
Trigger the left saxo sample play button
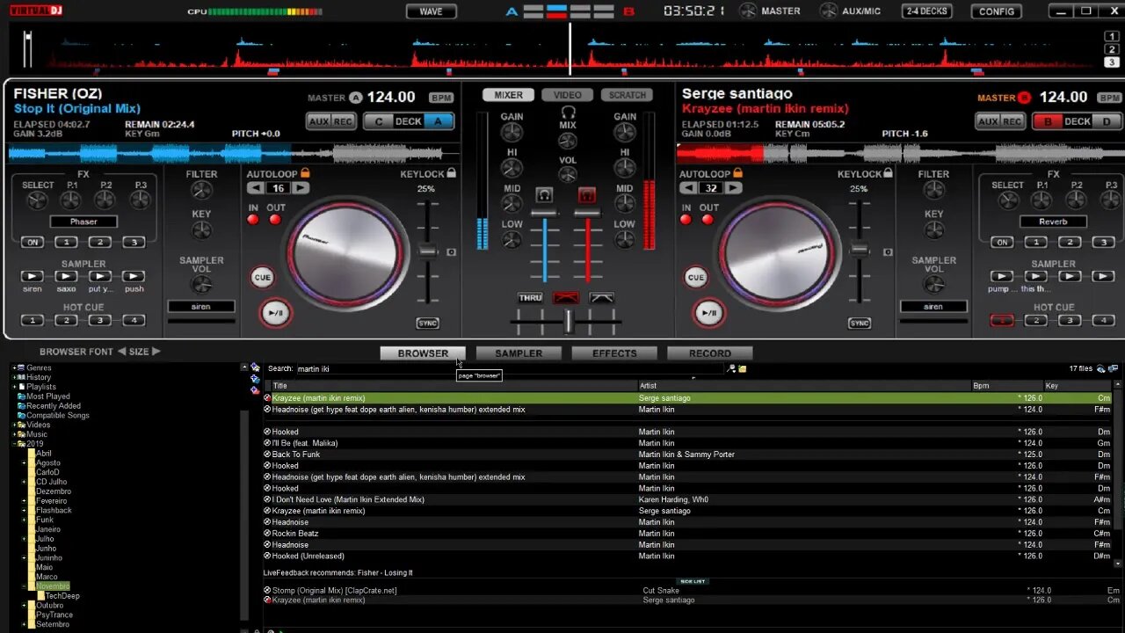click(x=66, y=276)
